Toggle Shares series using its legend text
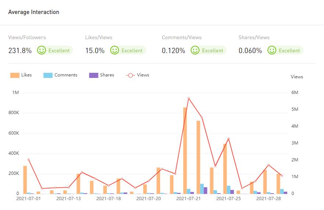The width and height of the screenshot is (324, 210). 107,75
